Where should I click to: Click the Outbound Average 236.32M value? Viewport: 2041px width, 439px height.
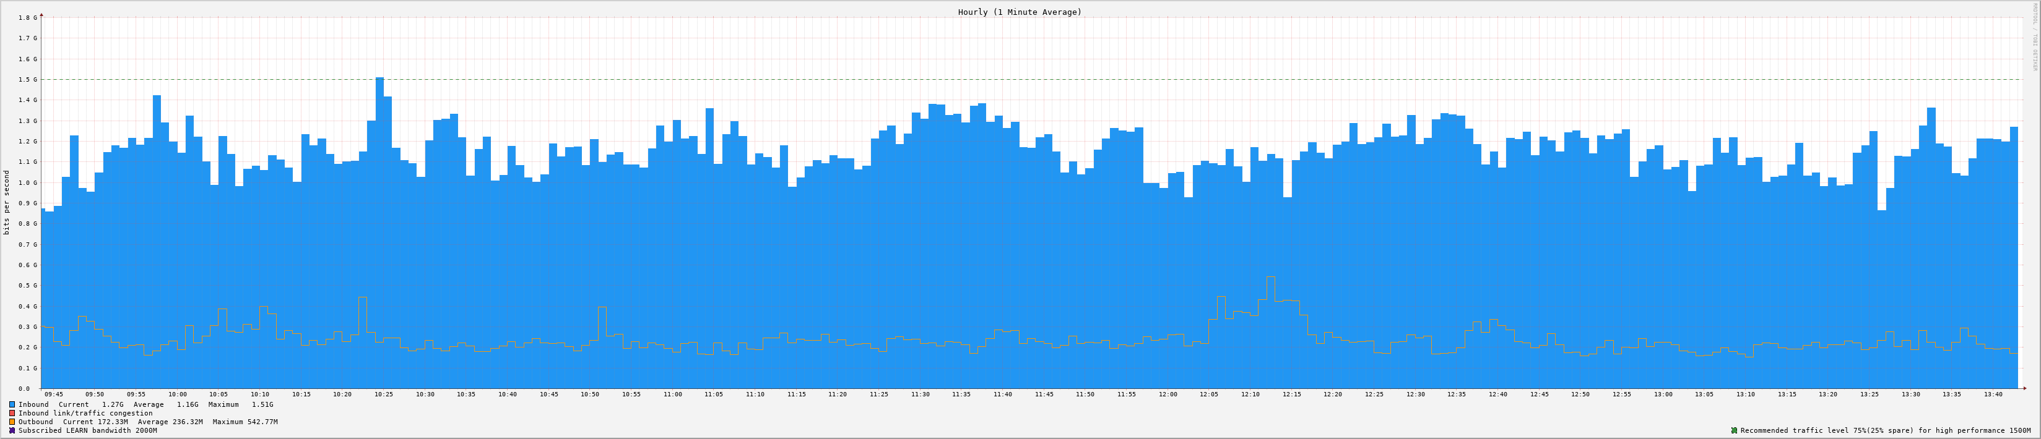click(x=188, y=422)
